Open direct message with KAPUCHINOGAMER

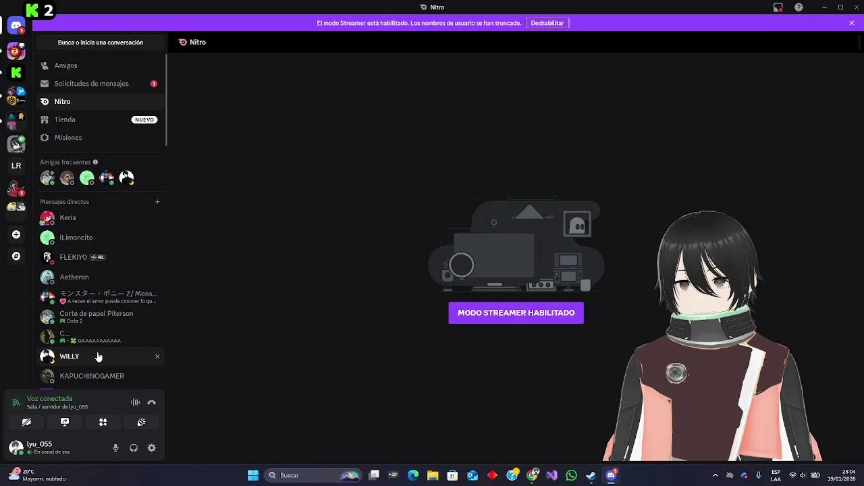click(x=101, y=376)
